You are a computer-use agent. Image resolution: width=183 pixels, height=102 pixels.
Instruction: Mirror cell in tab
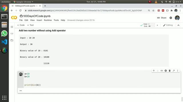click(174, 71)
